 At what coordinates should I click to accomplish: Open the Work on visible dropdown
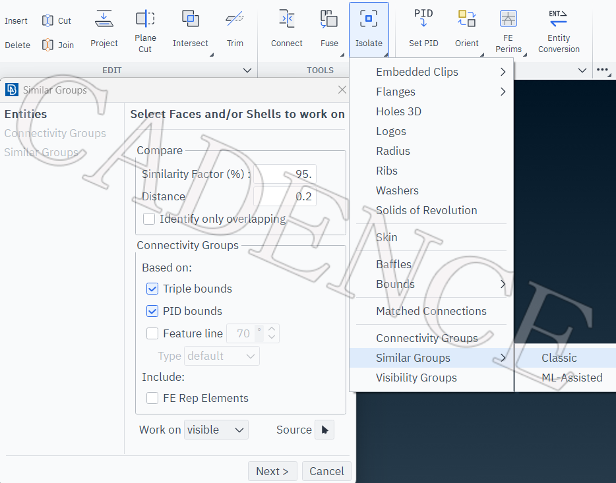coord(216,430)
